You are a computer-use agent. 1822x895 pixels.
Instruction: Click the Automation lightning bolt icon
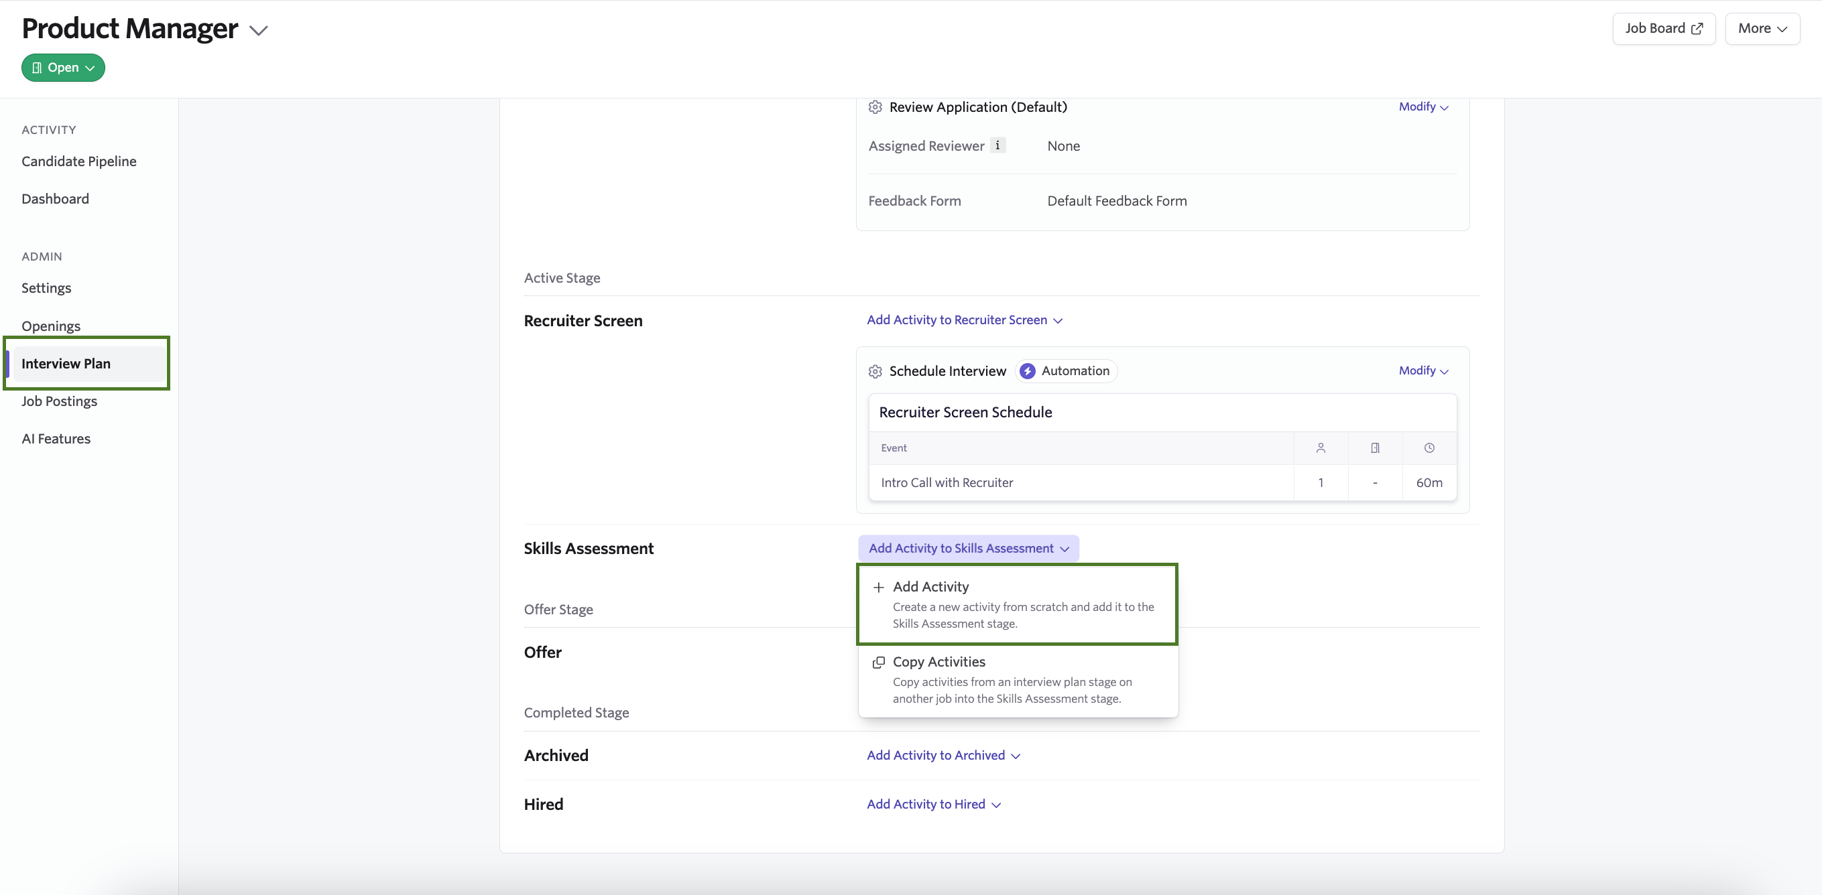1027,371
